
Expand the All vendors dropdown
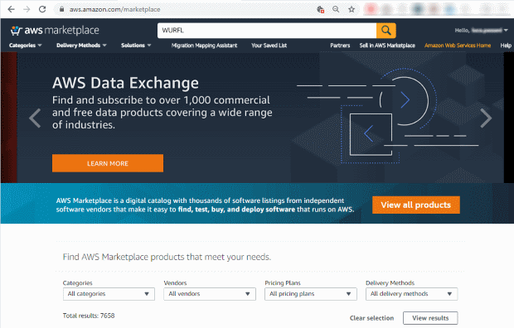(210, 294)
